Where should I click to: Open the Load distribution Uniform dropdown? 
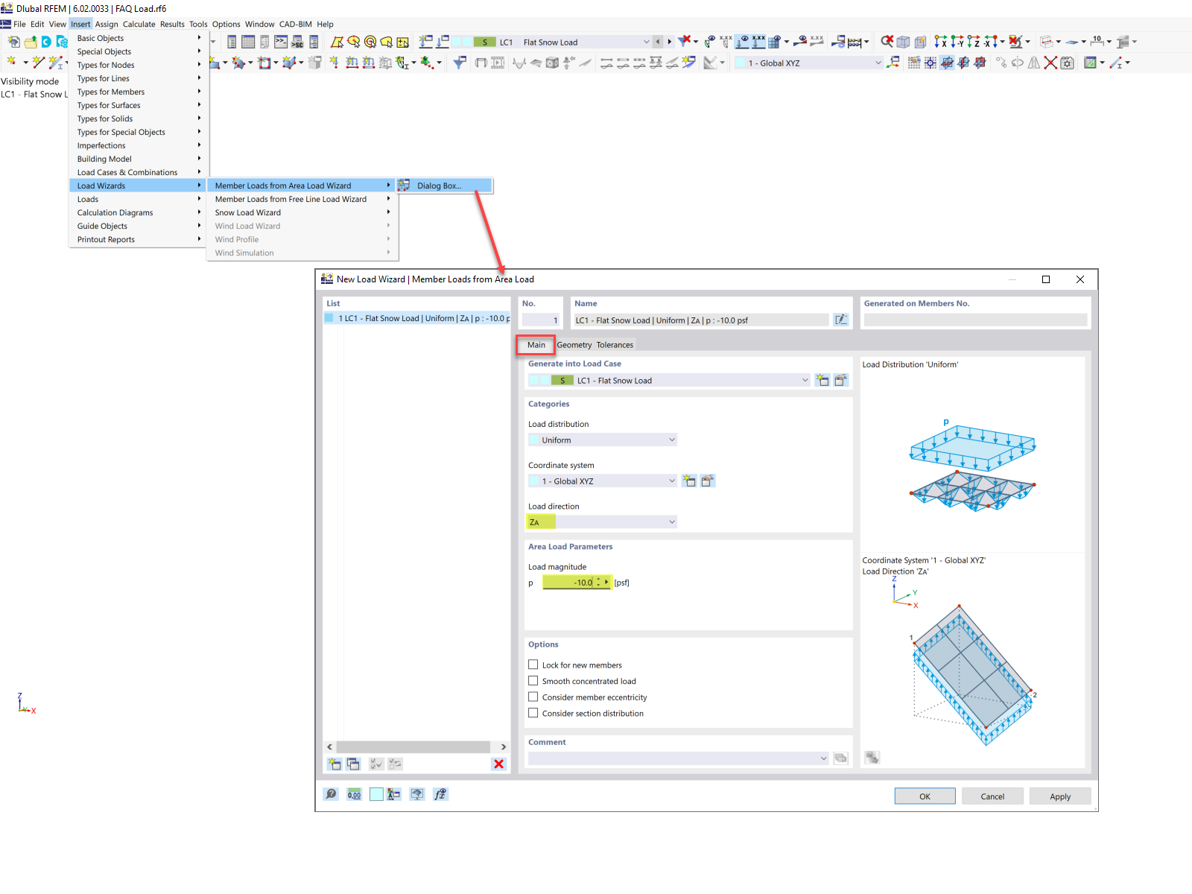[x=670, y=440]
